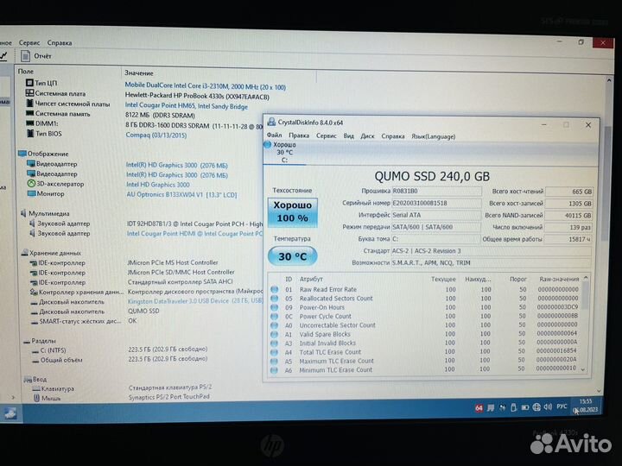The image size is (622, 466).
Task: Click the Compaq (03/13/2015) BIOS link
Action: coord(155,135)
